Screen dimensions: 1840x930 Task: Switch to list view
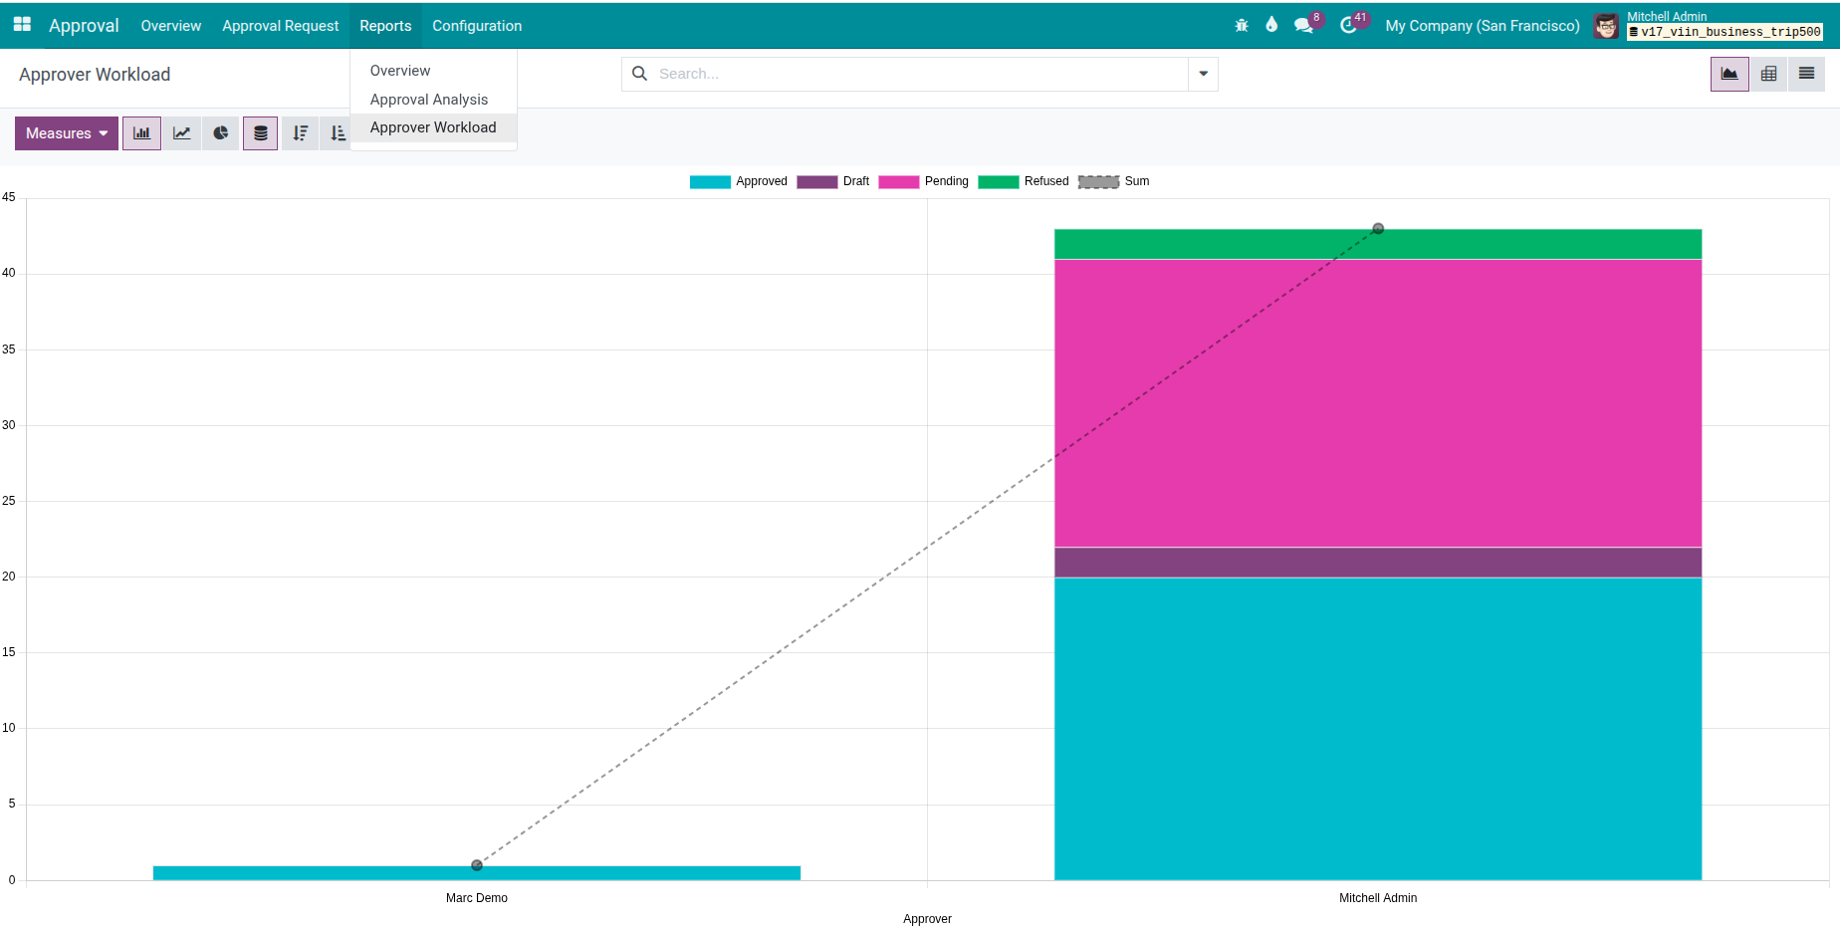point(1806,74)
